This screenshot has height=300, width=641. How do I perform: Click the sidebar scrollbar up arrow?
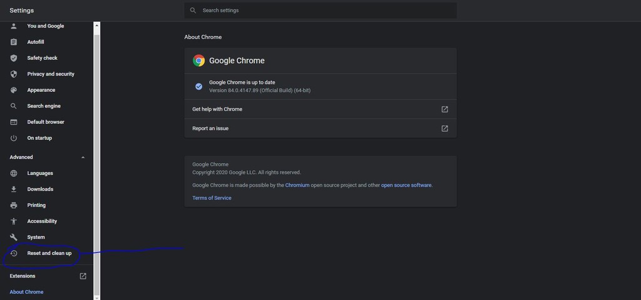pyautogui.click(x=97, y=25)
